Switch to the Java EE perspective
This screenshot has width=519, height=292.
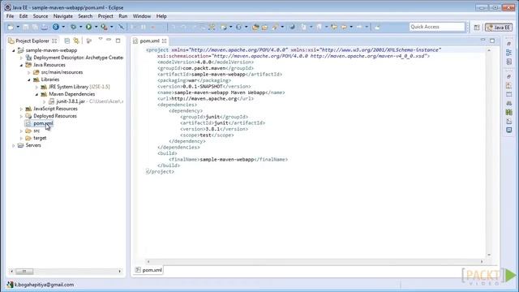pyautogui.click(x=499, y=28)
